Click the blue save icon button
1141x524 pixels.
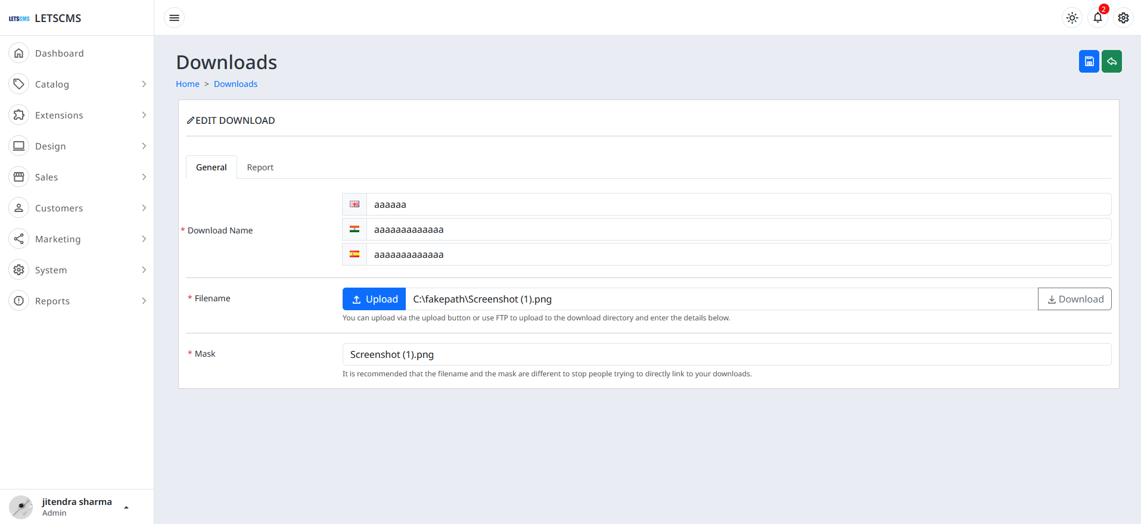tap(1089, 61)
